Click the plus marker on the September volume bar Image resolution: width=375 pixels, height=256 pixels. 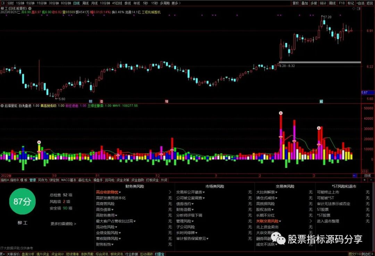39,143
